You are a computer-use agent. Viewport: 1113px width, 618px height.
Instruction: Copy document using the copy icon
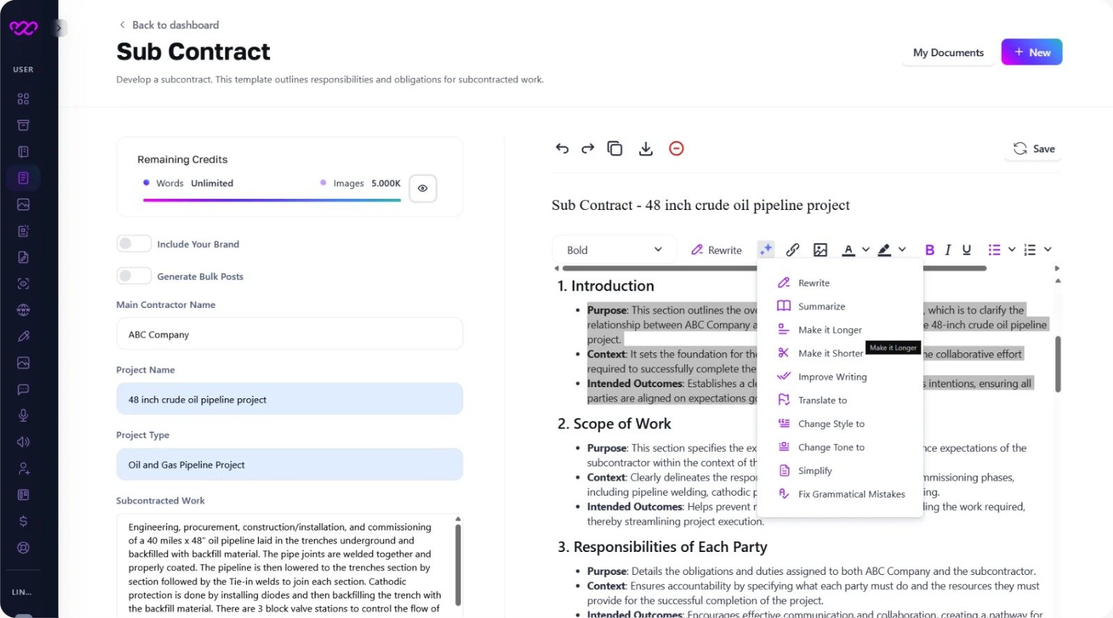pos(615,148)
